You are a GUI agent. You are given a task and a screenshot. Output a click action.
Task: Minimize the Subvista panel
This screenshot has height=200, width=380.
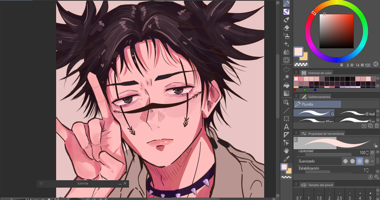click(x=120, y=184)
